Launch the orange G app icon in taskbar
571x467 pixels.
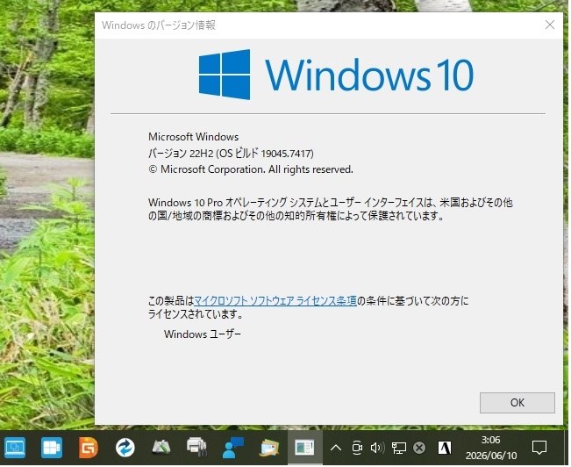89,449
